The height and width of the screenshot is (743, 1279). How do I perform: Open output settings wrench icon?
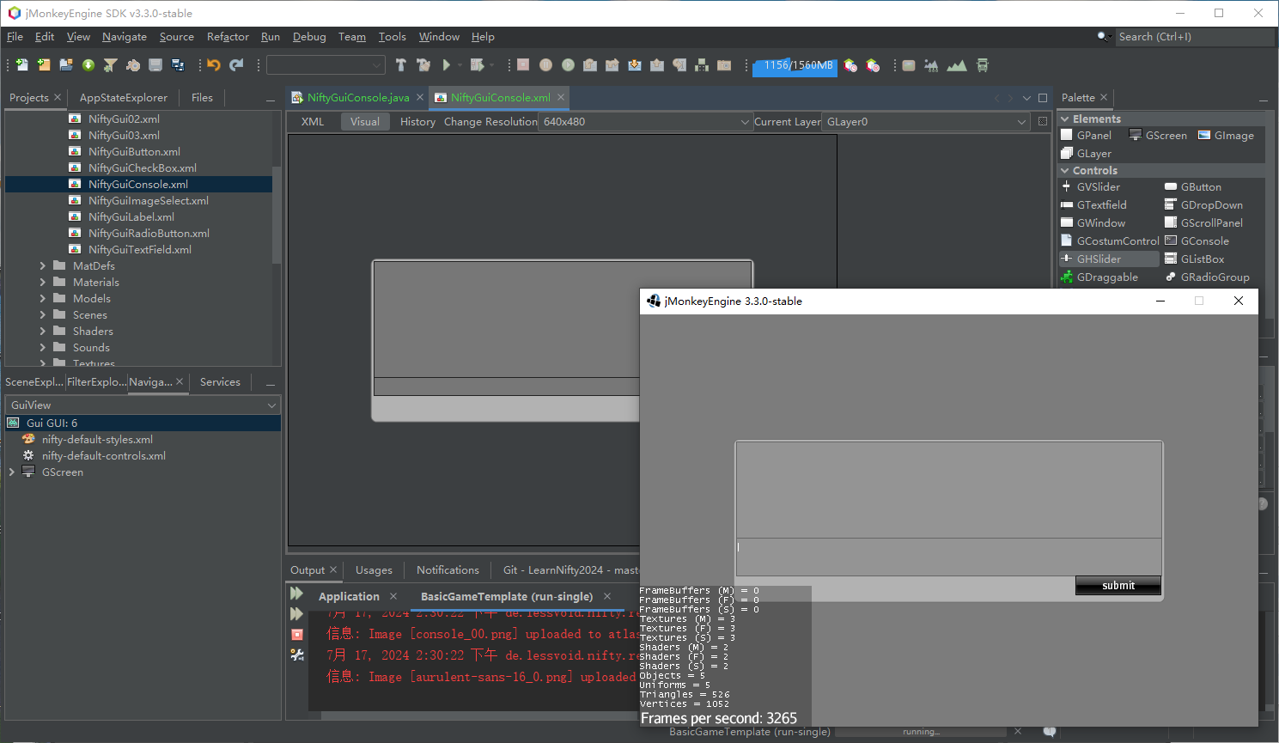297,655
